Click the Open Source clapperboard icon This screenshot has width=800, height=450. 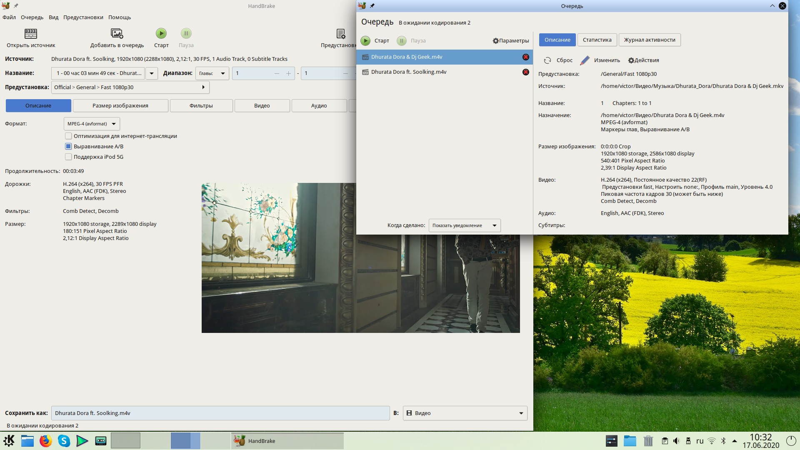pyautogui.click(x=31, y=33)
